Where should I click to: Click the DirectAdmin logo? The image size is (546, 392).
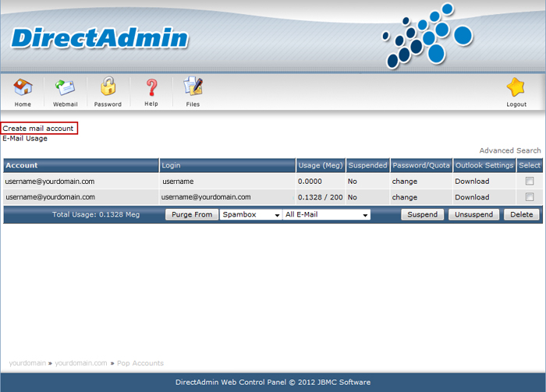pyautogui.click(x=100, y=37)
